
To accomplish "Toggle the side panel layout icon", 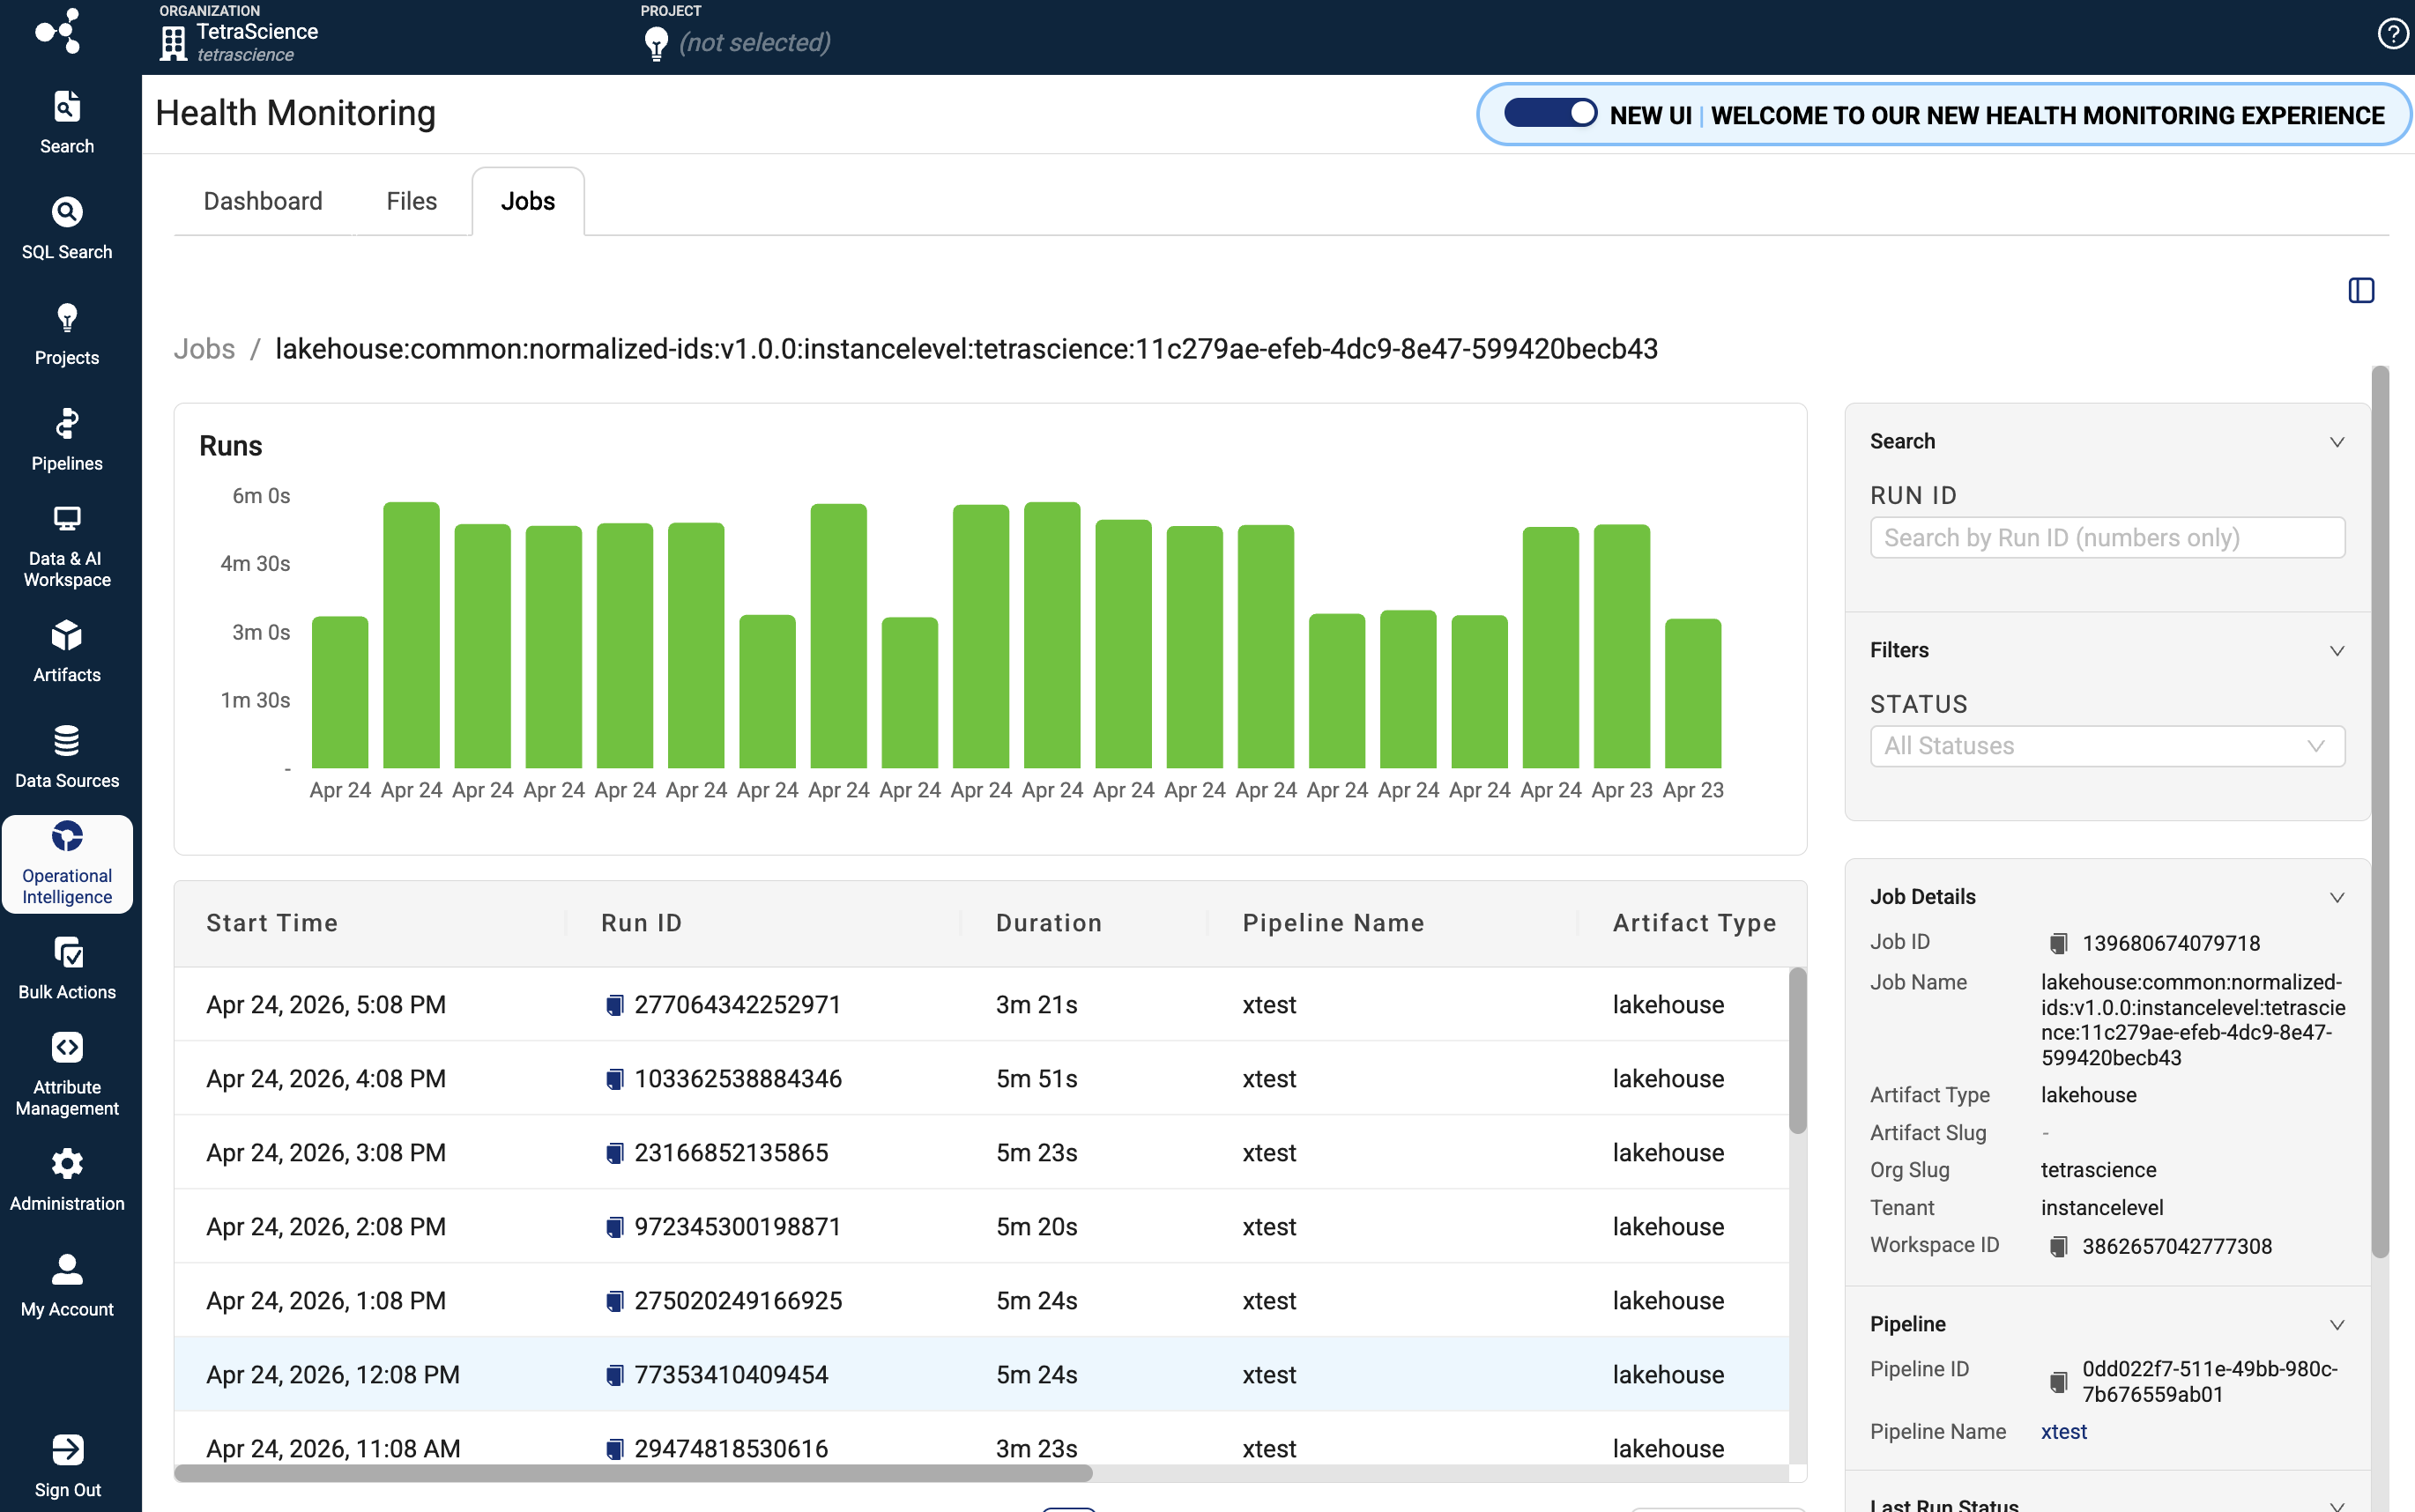I will pyautogui.click(x=2360, y=290).
